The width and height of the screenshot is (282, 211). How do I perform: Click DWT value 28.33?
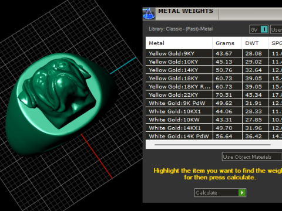(254, 111)
